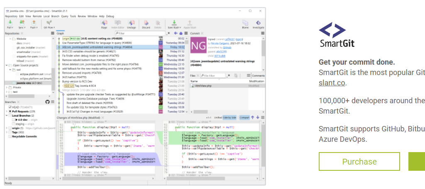Expand the Tags node in Branches
The image size is (425, 189).
tap(7, 132)
